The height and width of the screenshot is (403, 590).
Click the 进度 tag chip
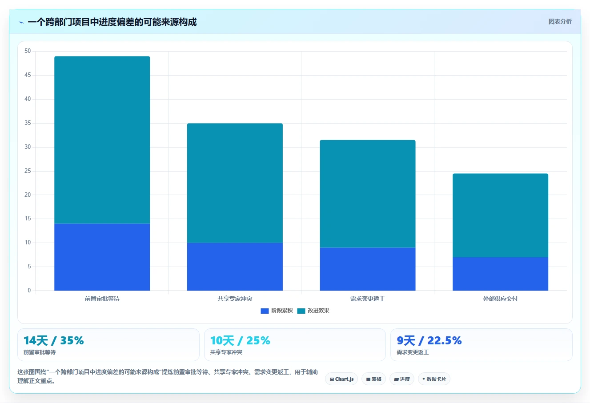tap(402, 379)
